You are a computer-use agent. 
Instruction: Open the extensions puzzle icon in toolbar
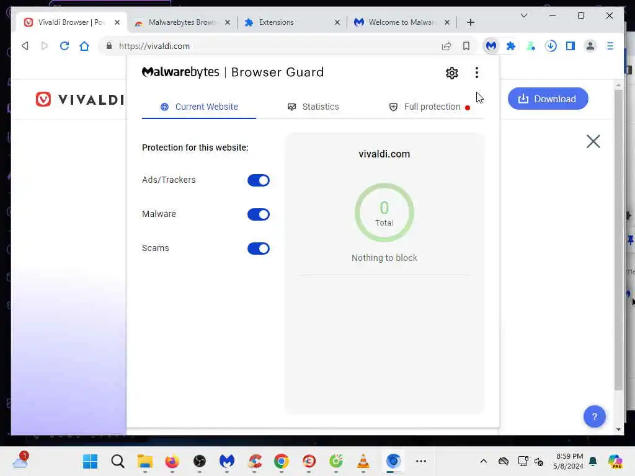[x=511, y=46]
